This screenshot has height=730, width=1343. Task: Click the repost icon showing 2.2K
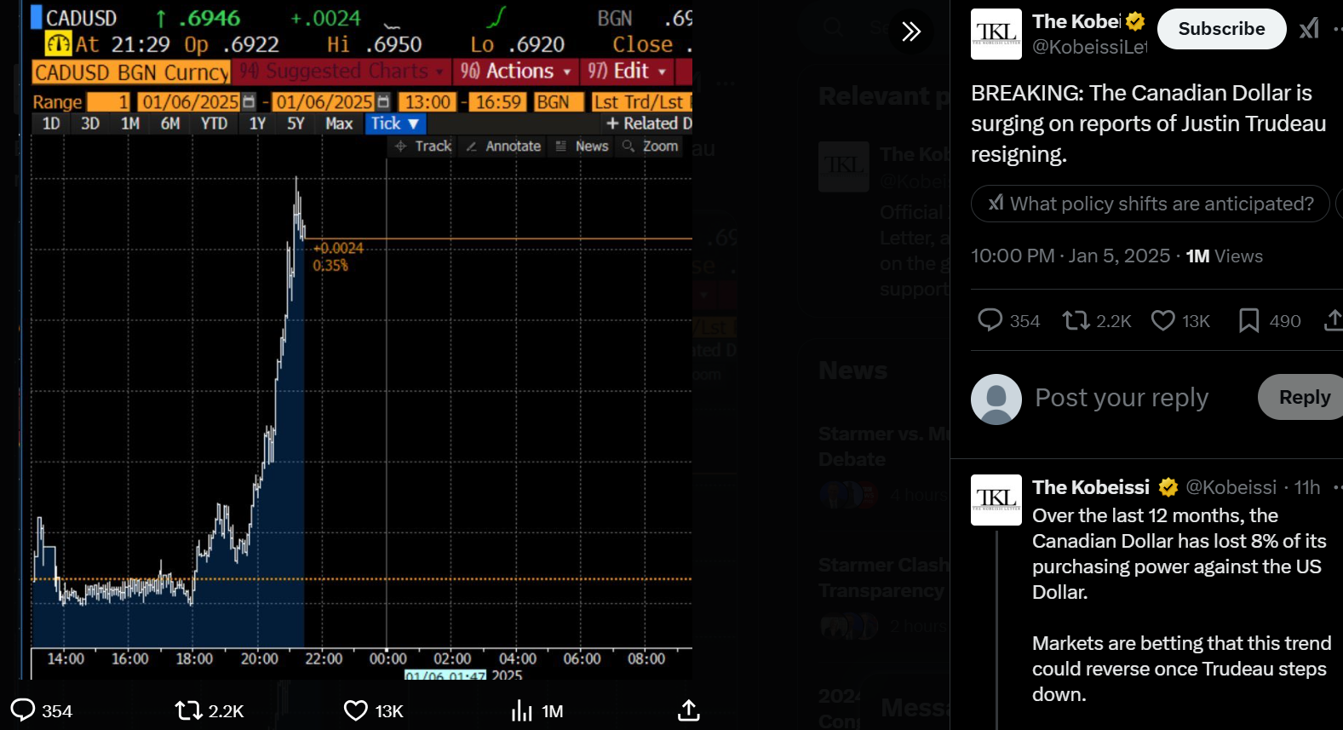(x=1076, y=320)
